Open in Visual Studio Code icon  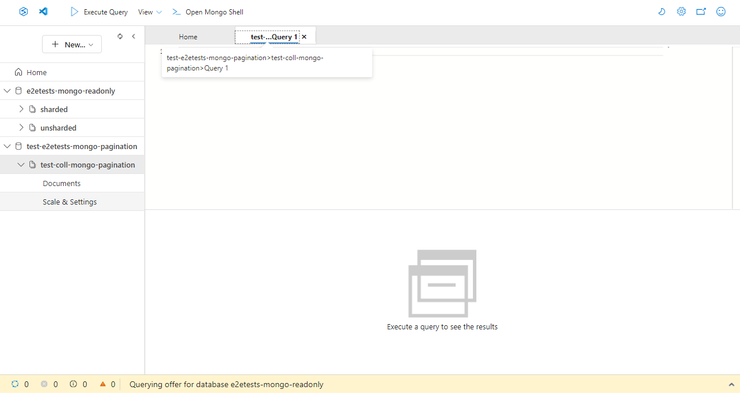[x=43, y=12]
